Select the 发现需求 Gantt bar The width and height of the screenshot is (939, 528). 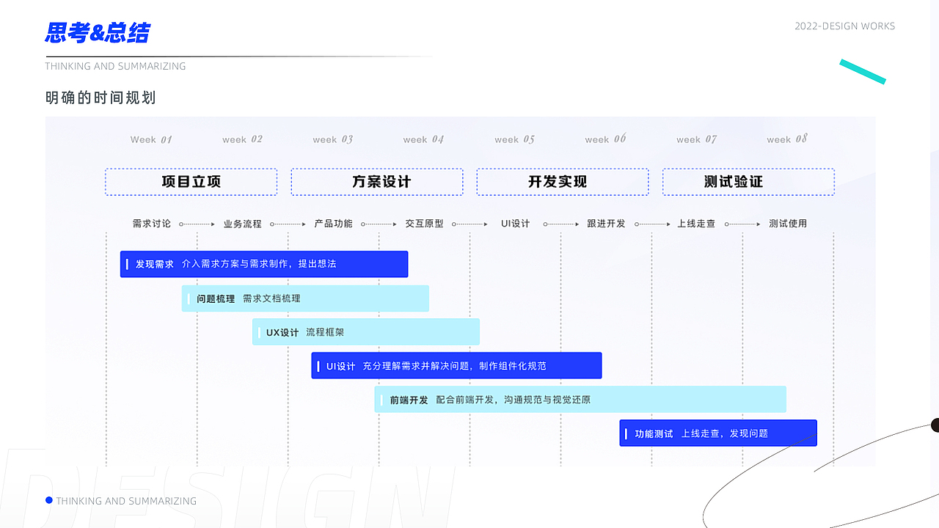[x=264, y=264]
